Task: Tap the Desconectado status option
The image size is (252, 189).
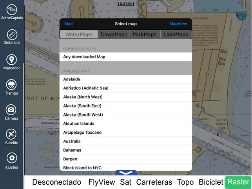Action: 57,182
